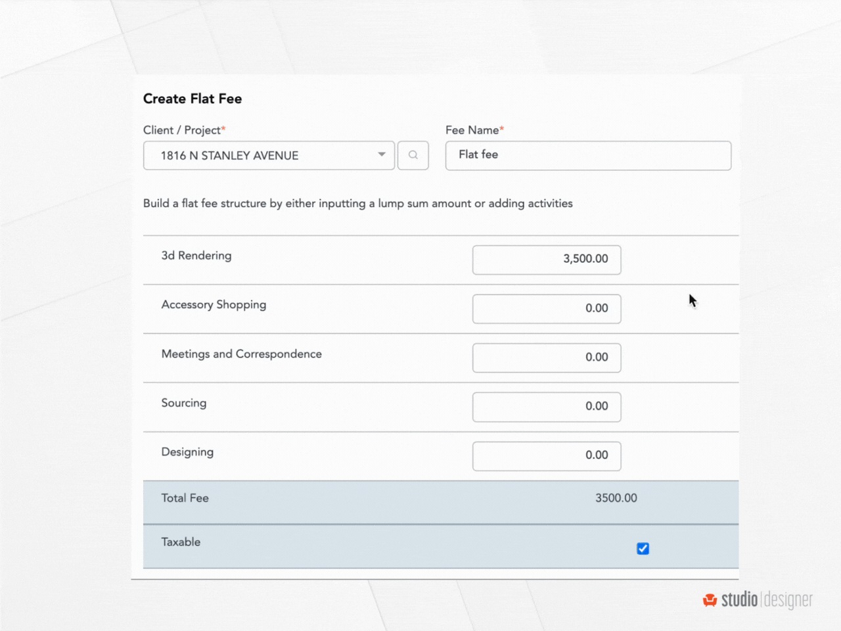Select the Accessory Shopping activity label
The width and height of the screenshot is (841, 631).
coord(214,305)
